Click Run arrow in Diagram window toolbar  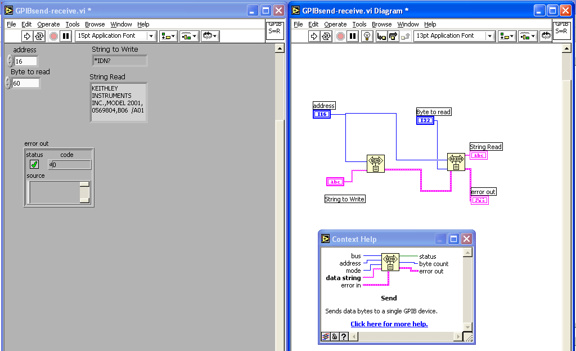(x=314, y=36)
